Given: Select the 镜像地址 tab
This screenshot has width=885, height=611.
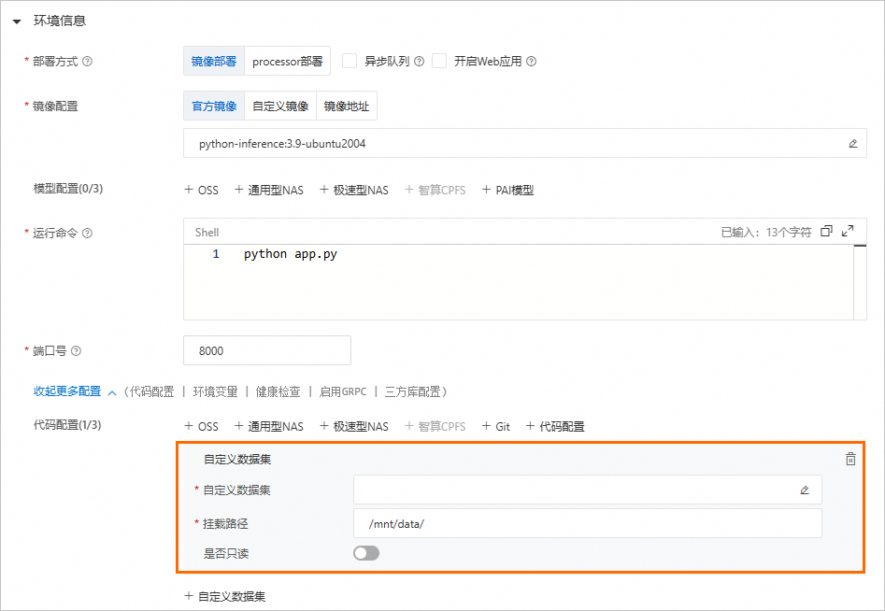Looking at the screenshot, I should coord(347,107).
